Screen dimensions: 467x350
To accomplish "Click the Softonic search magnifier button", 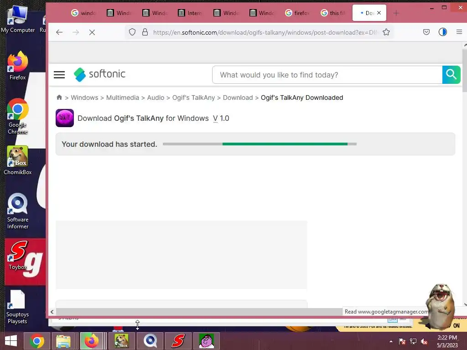I will 451,75.
